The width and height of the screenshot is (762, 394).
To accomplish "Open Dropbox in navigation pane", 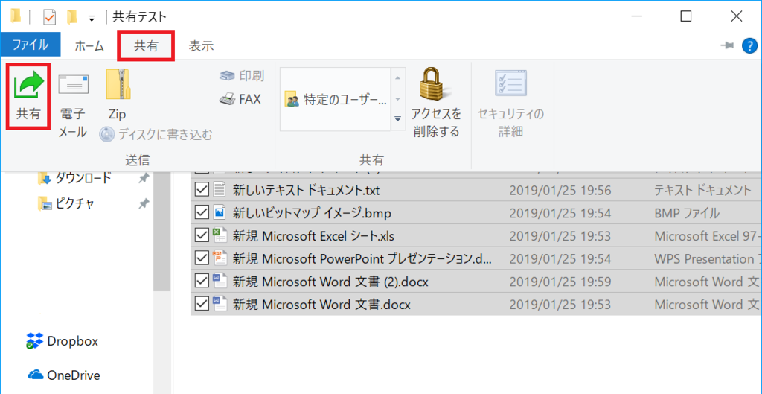I will [72, 341].
